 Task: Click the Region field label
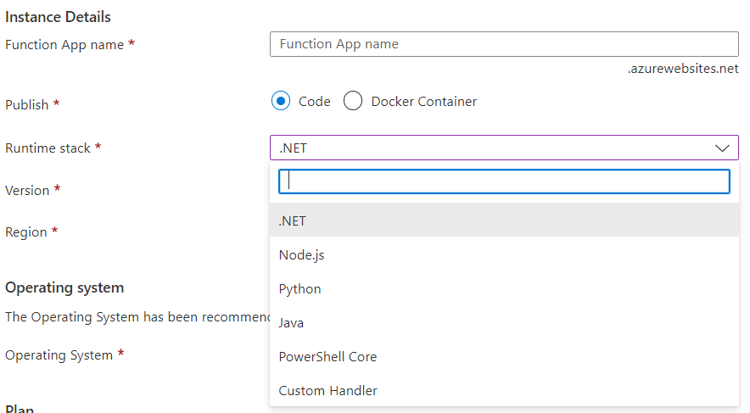[26, 232]
